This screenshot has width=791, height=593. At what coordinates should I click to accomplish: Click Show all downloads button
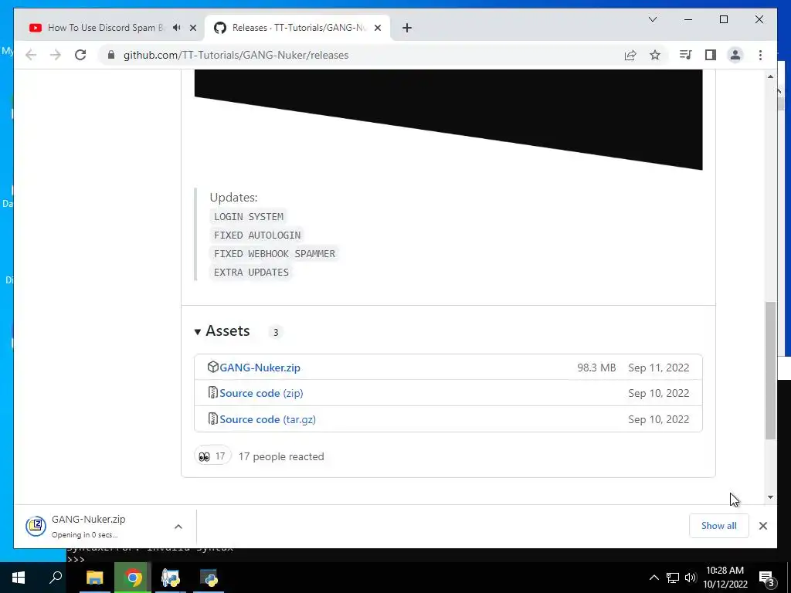pyautogui.click(x=718, y=526)
